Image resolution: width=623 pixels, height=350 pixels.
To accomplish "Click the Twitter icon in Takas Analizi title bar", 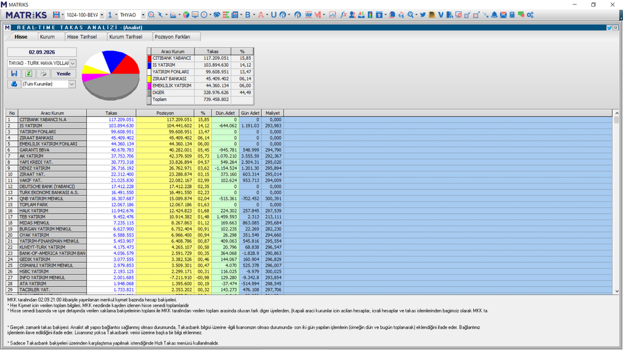I will click(609, 28).
